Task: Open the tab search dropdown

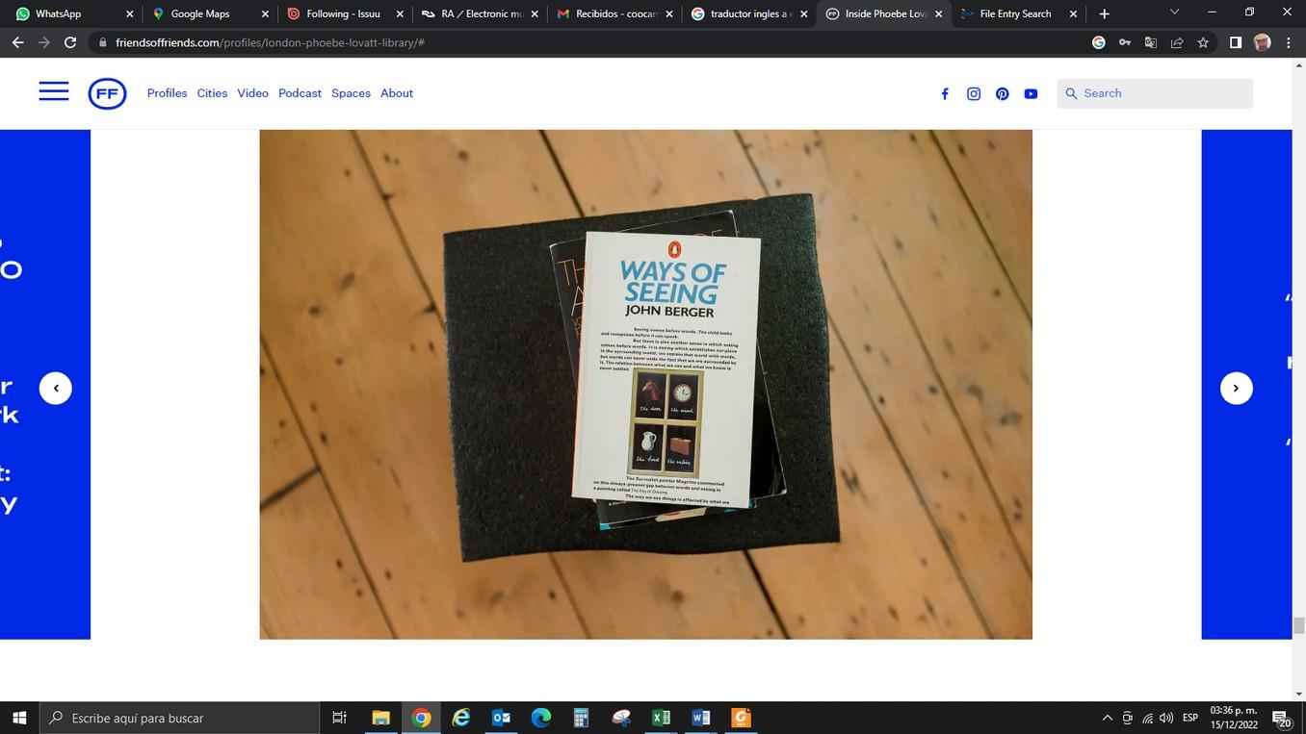Action: [1174, 13]
